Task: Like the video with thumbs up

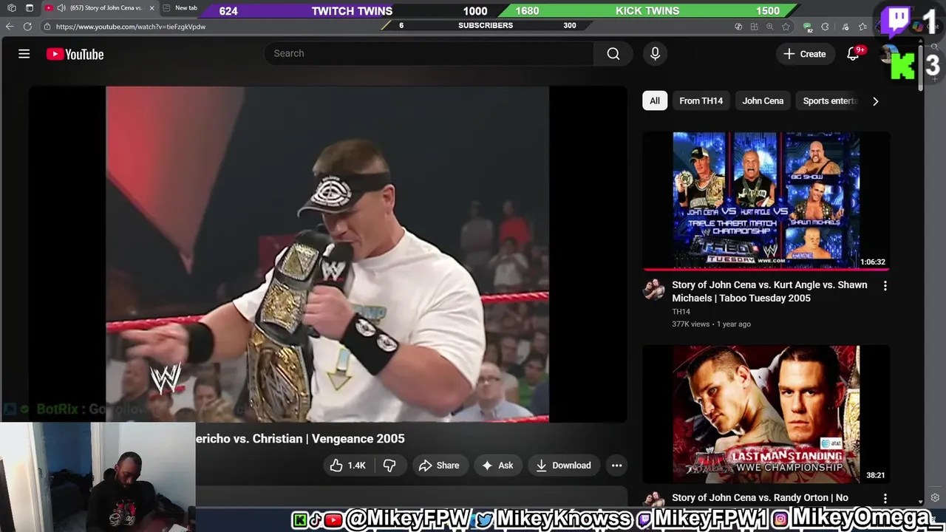Action: point(347,465)
